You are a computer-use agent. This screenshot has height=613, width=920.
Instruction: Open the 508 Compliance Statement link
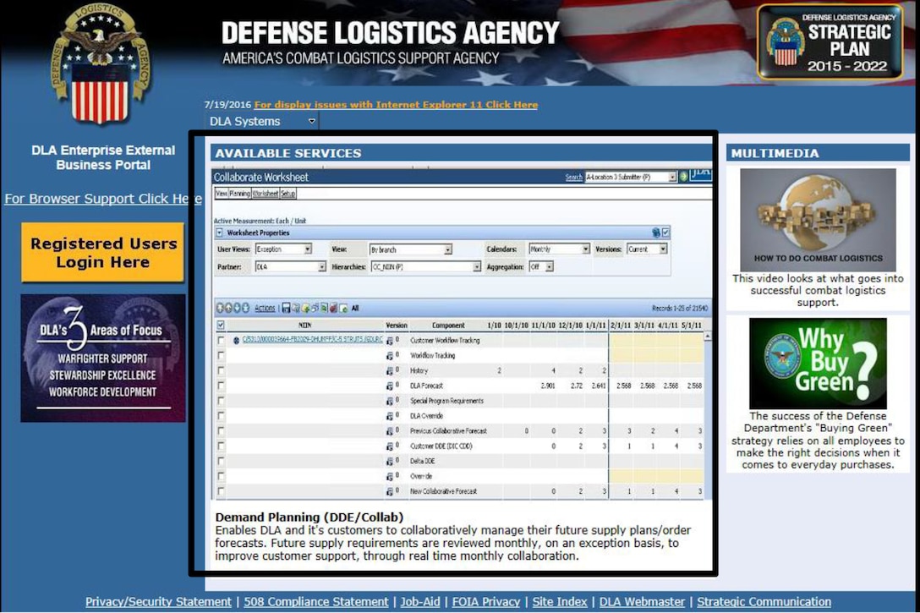tap(316, 601)
